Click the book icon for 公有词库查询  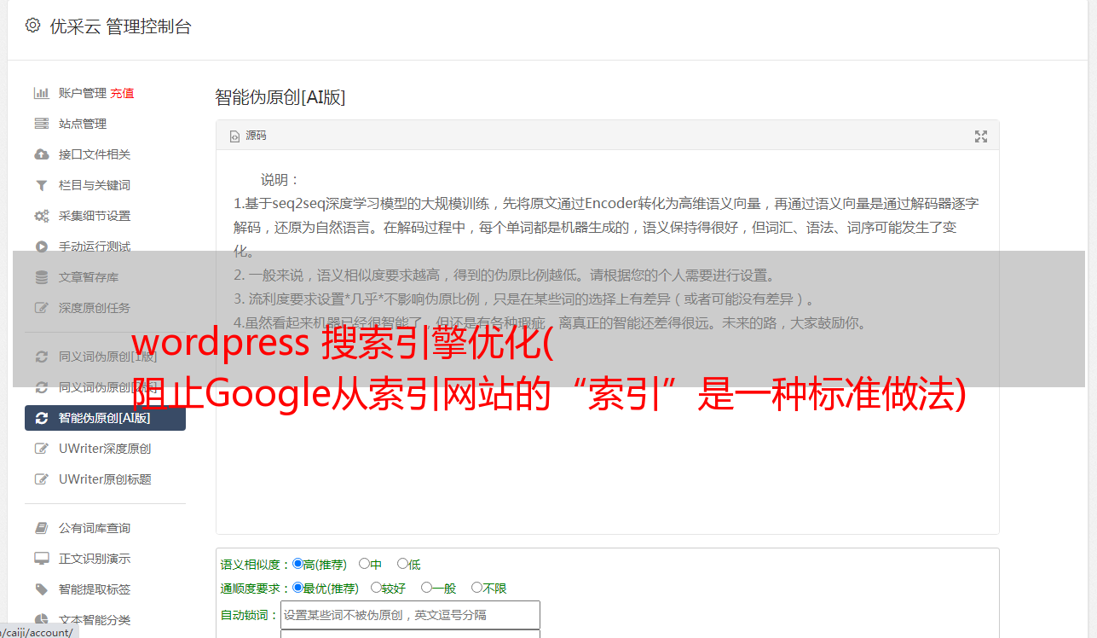(x=41, y=528)
